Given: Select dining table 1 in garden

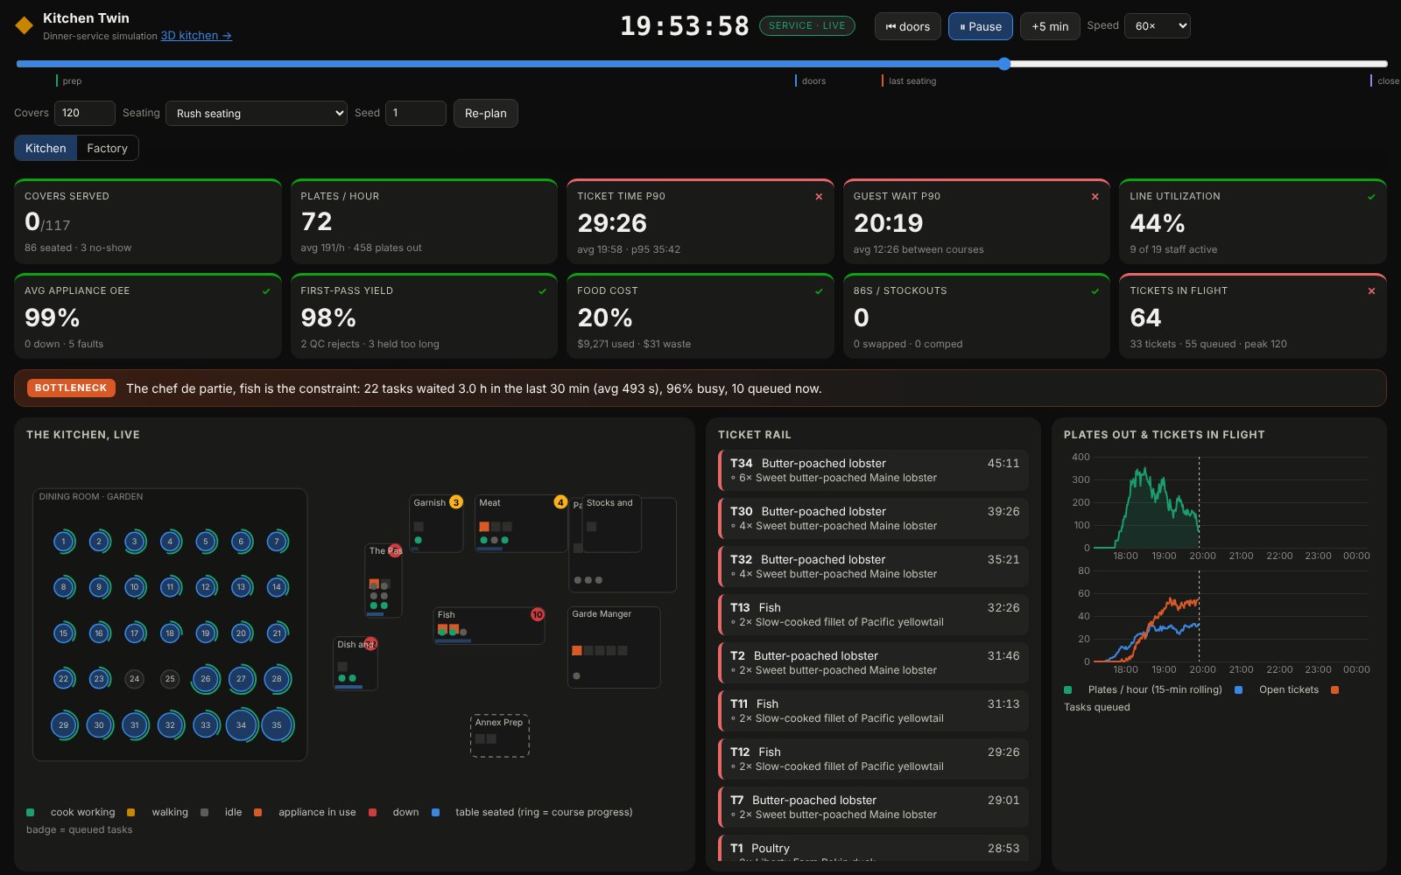Looking at the screenshot, I should [63, 542].
